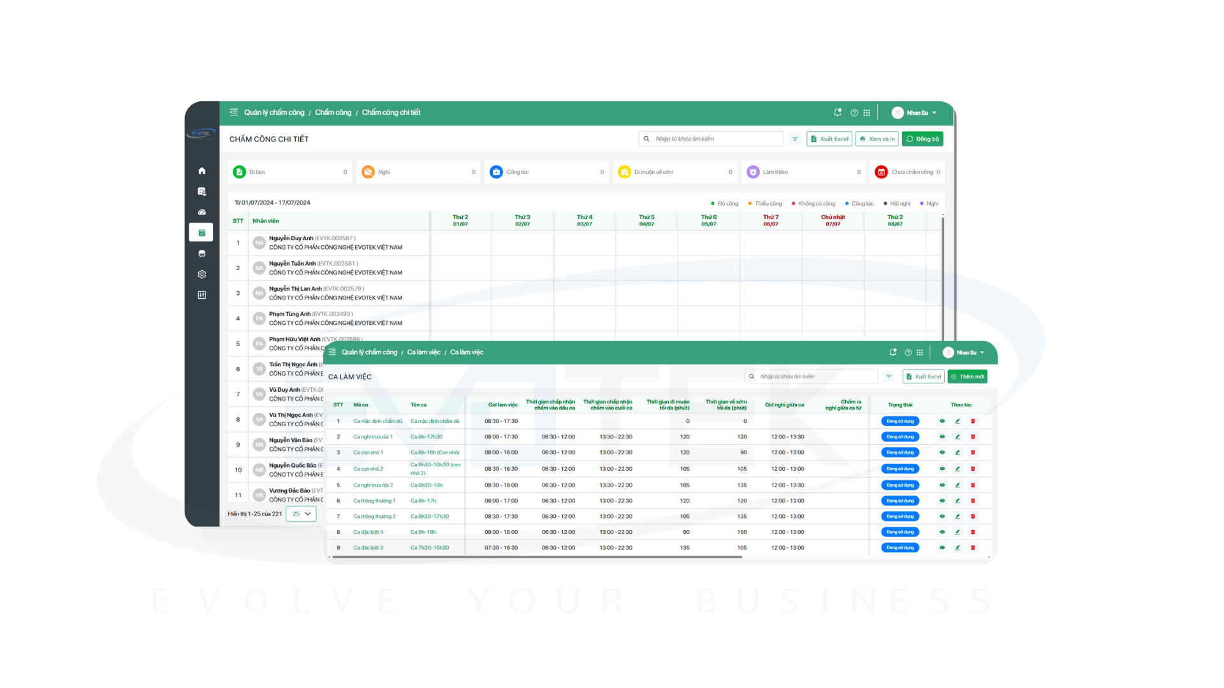Viewport: 1224px width, 688px height.
Task: Edit the Ca đặc biệt 4 shift
Action: 958,532
